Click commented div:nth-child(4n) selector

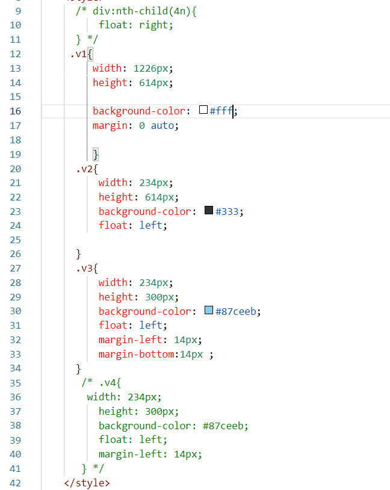pyautogui.click(x=141, y=11)
